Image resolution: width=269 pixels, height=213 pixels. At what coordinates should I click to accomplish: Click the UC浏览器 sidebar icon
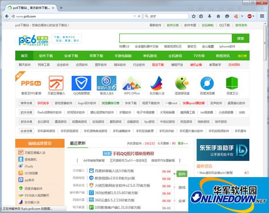click(21, 173)
